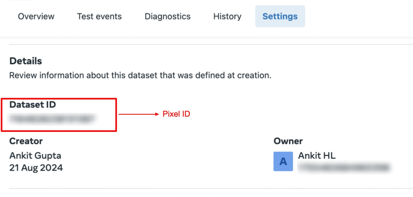Viewport: 413px width, 197px height.
Task: Click the owner name Ankit HL
Action: [317, 156]
